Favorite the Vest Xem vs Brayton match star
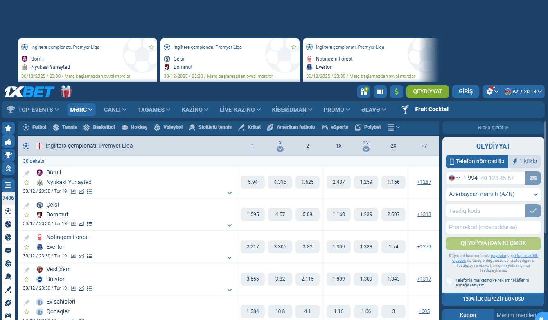Screen dimensions: 548x320 (x=27, y=279)
